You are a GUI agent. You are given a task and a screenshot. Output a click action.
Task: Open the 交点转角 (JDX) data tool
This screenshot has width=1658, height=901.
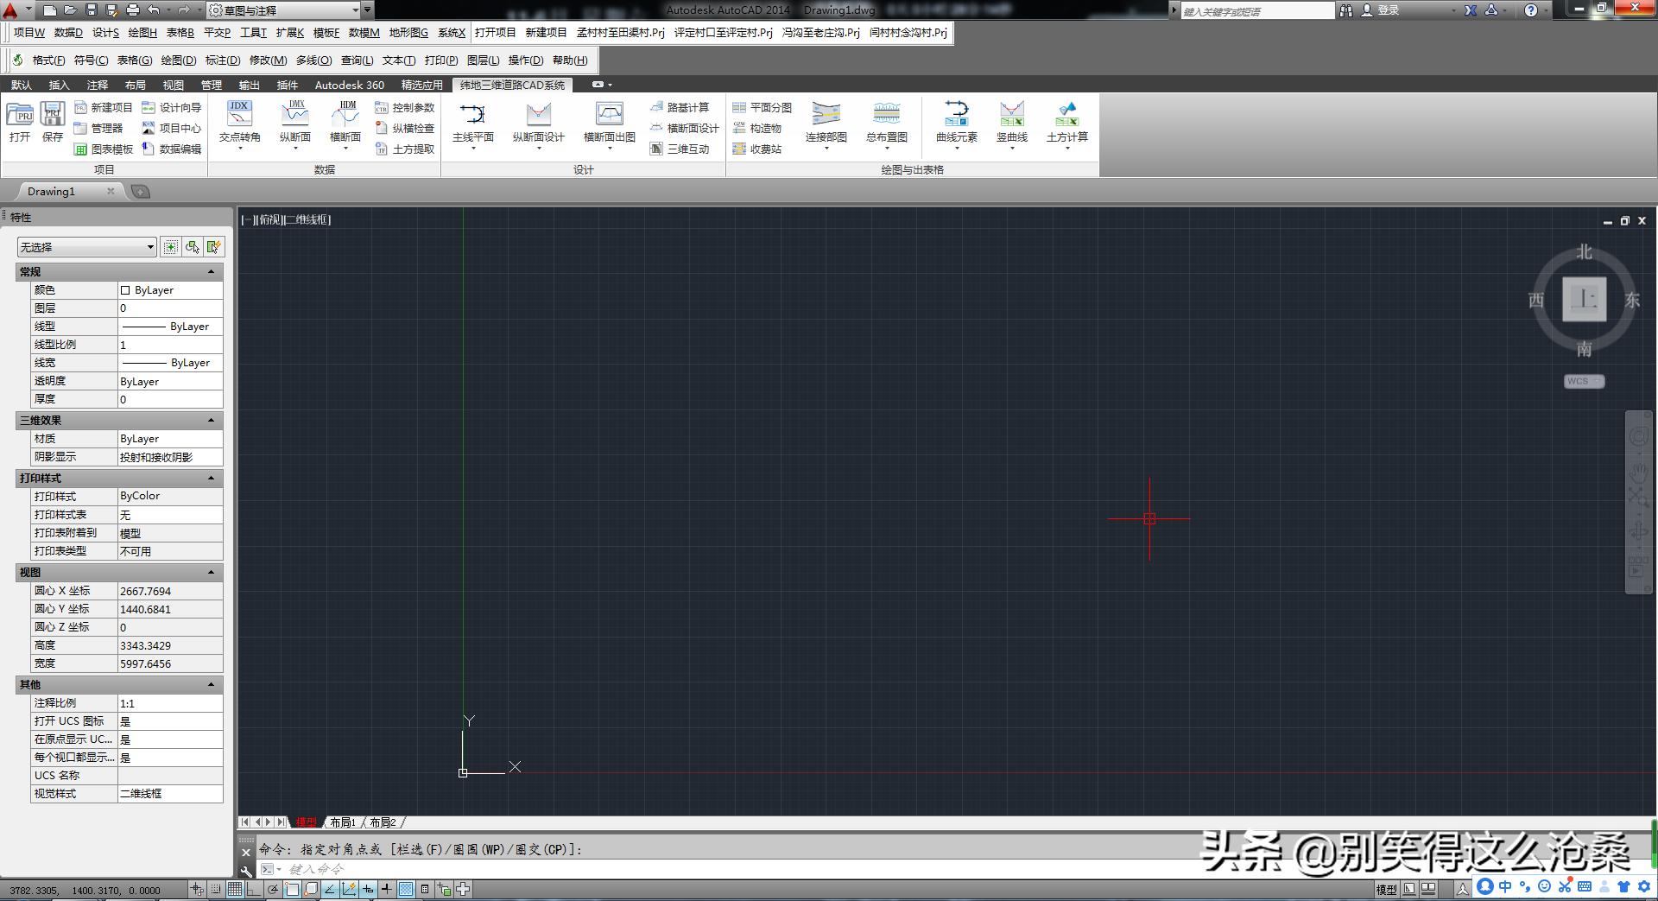coord(239,124)
